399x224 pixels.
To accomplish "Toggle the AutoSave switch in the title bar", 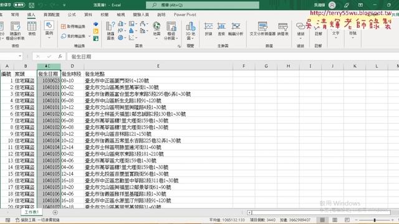I will coord(19,5).
